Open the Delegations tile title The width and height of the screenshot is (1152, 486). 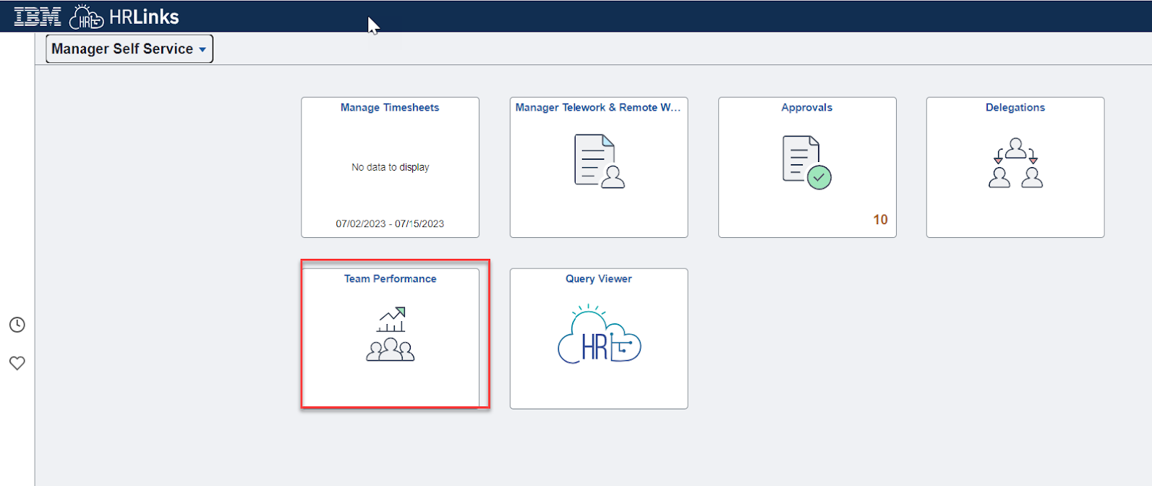[x=1015, y=108]
